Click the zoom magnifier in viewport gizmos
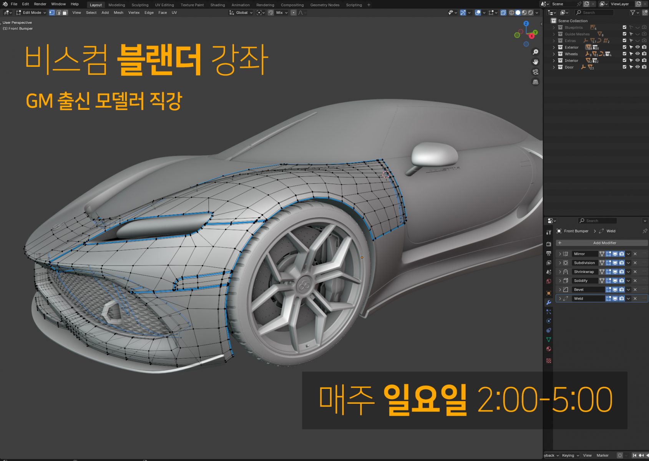The height and width of the screenshot is (461, 649). [x=535, y=52]
